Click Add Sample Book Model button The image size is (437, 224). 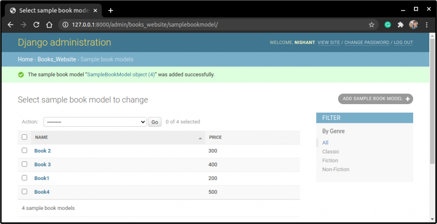pyautogui.click(x=376, y=99)
